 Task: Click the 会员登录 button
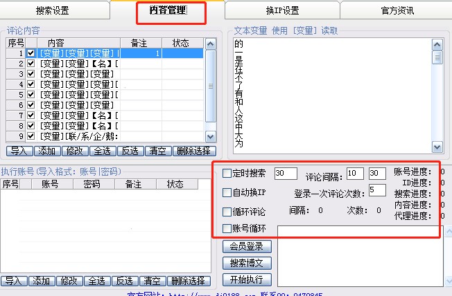pyautogui.click(x=247, y=246)
